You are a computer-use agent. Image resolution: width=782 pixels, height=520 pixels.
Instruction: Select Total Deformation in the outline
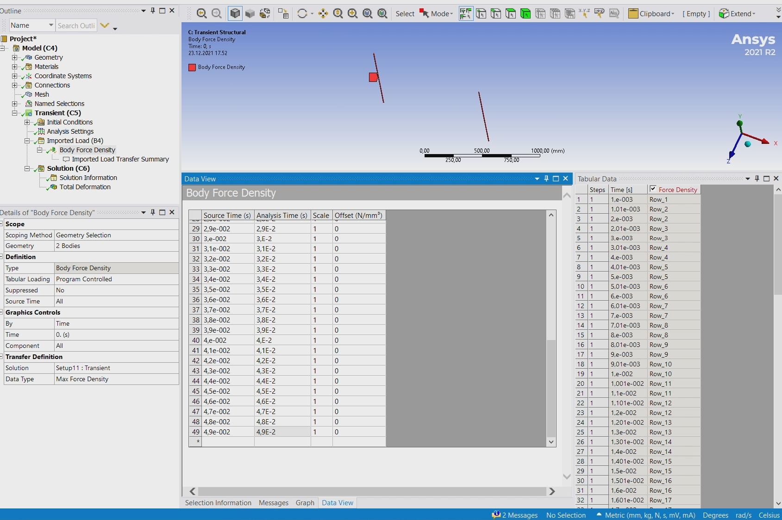coord(85,187)
